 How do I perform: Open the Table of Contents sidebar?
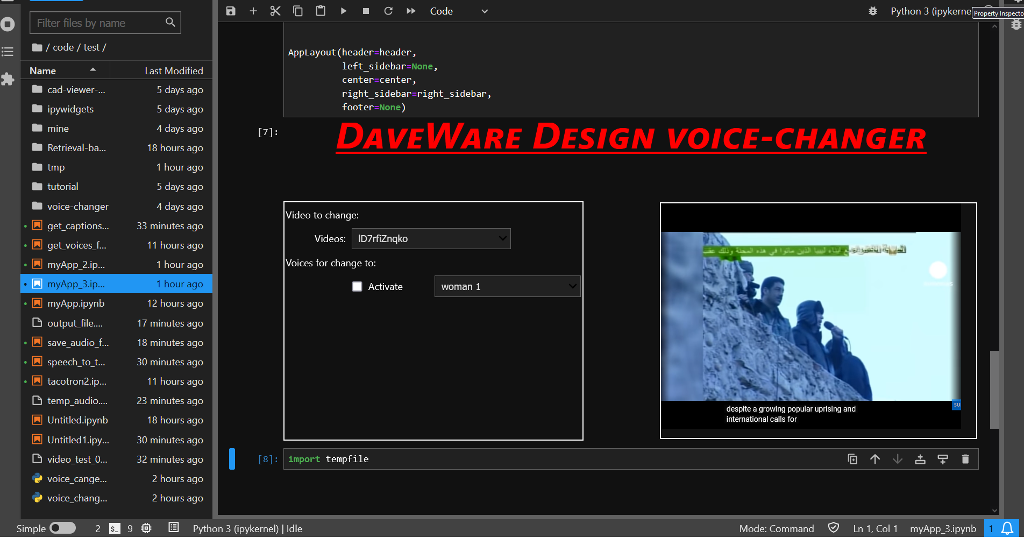8,52
